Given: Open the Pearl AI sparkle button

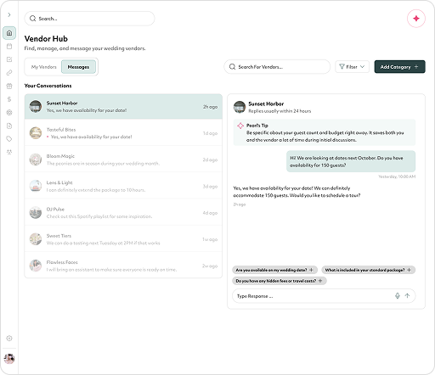Looking at the screenshot, I should click(416, 19).
